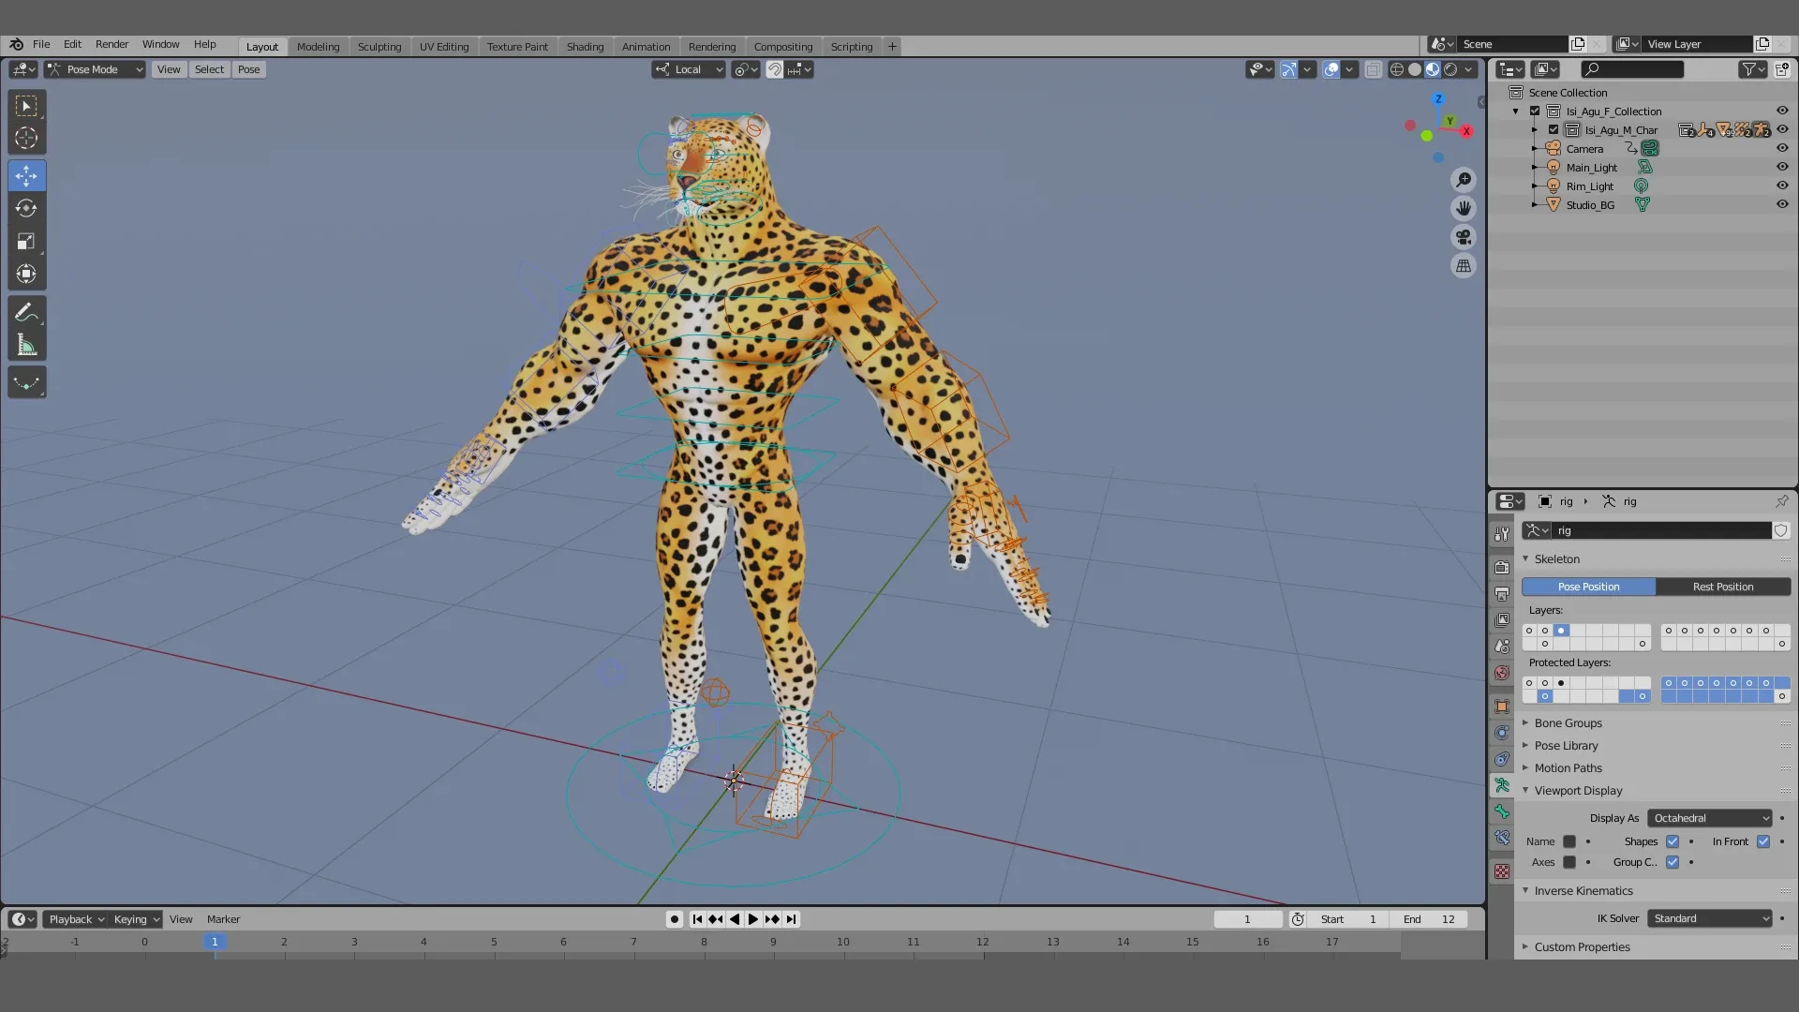The image size is (1799, 1012).
Task: Activate the Rotate tool
Action: [26, 208]
